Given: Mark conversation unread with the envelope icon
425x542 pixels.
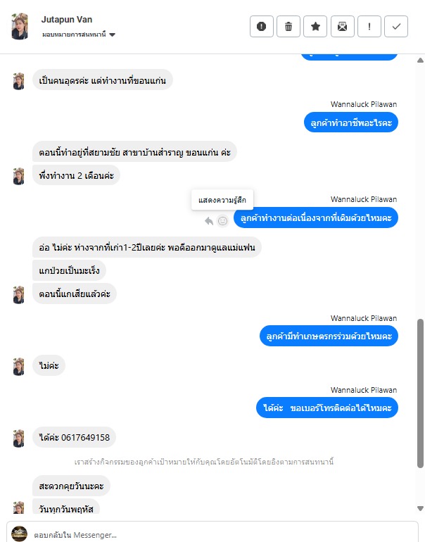Looking at the screenshot, I should 343,26.
